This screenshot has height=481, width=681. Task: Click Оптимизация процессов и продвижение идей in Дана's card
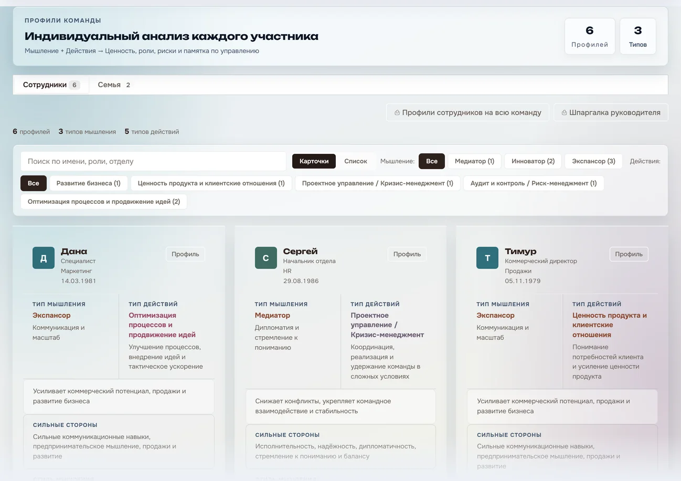click(162, 325)
